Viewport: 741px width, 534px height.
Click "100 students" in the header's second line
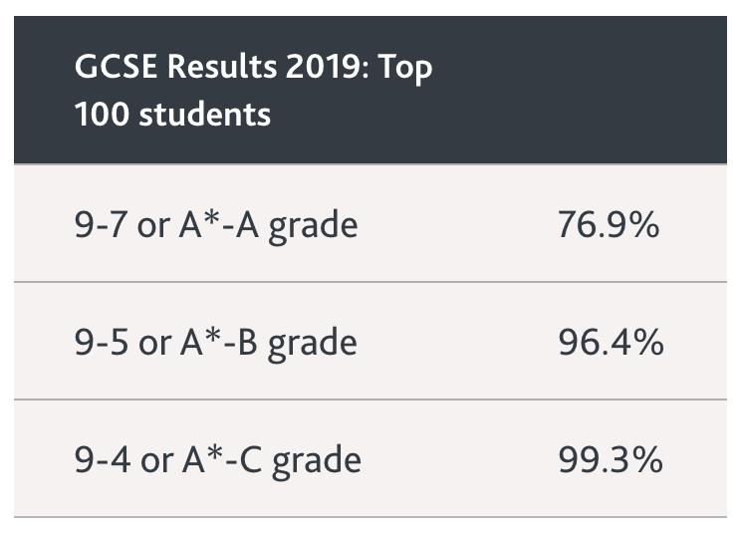pyautogui.click(x=172, y=114)
